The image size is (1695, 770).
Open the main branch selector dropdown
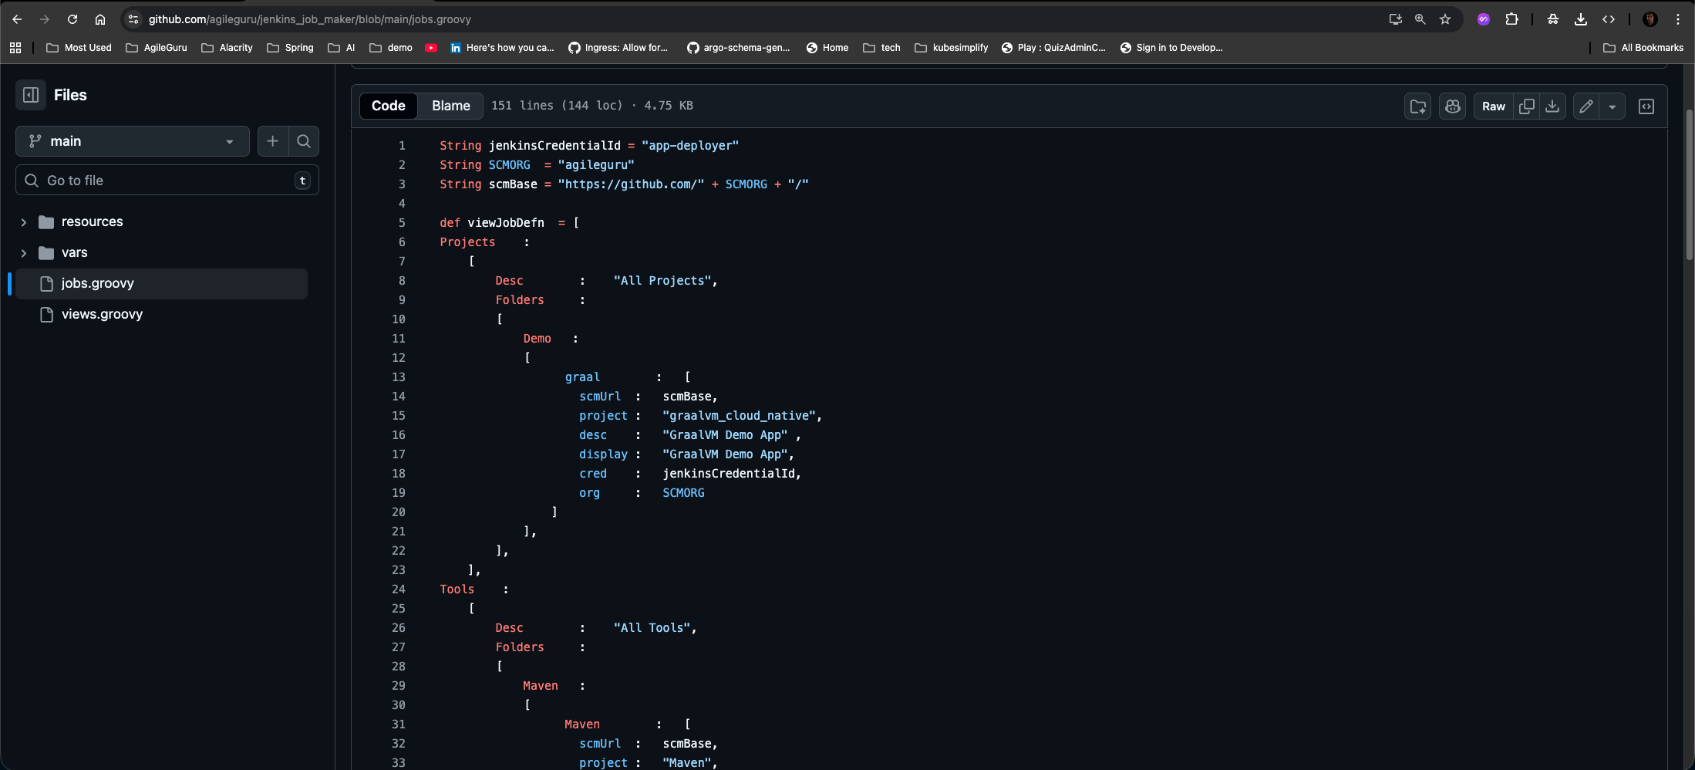click(132, 141)
